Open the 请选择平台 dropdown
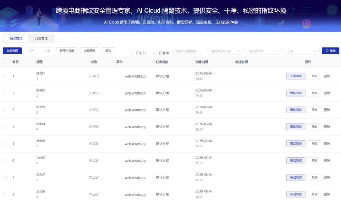The height and width of the screenshot is (200, 341). pyautogui.click(x=263, y=51)
